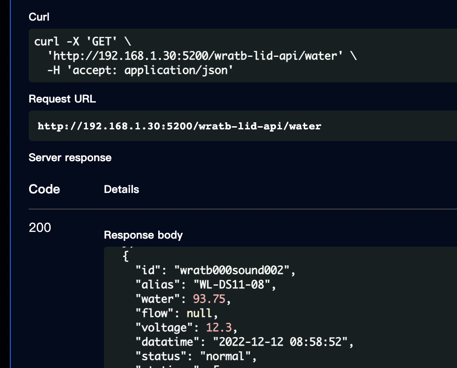Click the request URL text http://192.168.1.30:5200
The width and height of the screenshot is (457, 368).
179,126
